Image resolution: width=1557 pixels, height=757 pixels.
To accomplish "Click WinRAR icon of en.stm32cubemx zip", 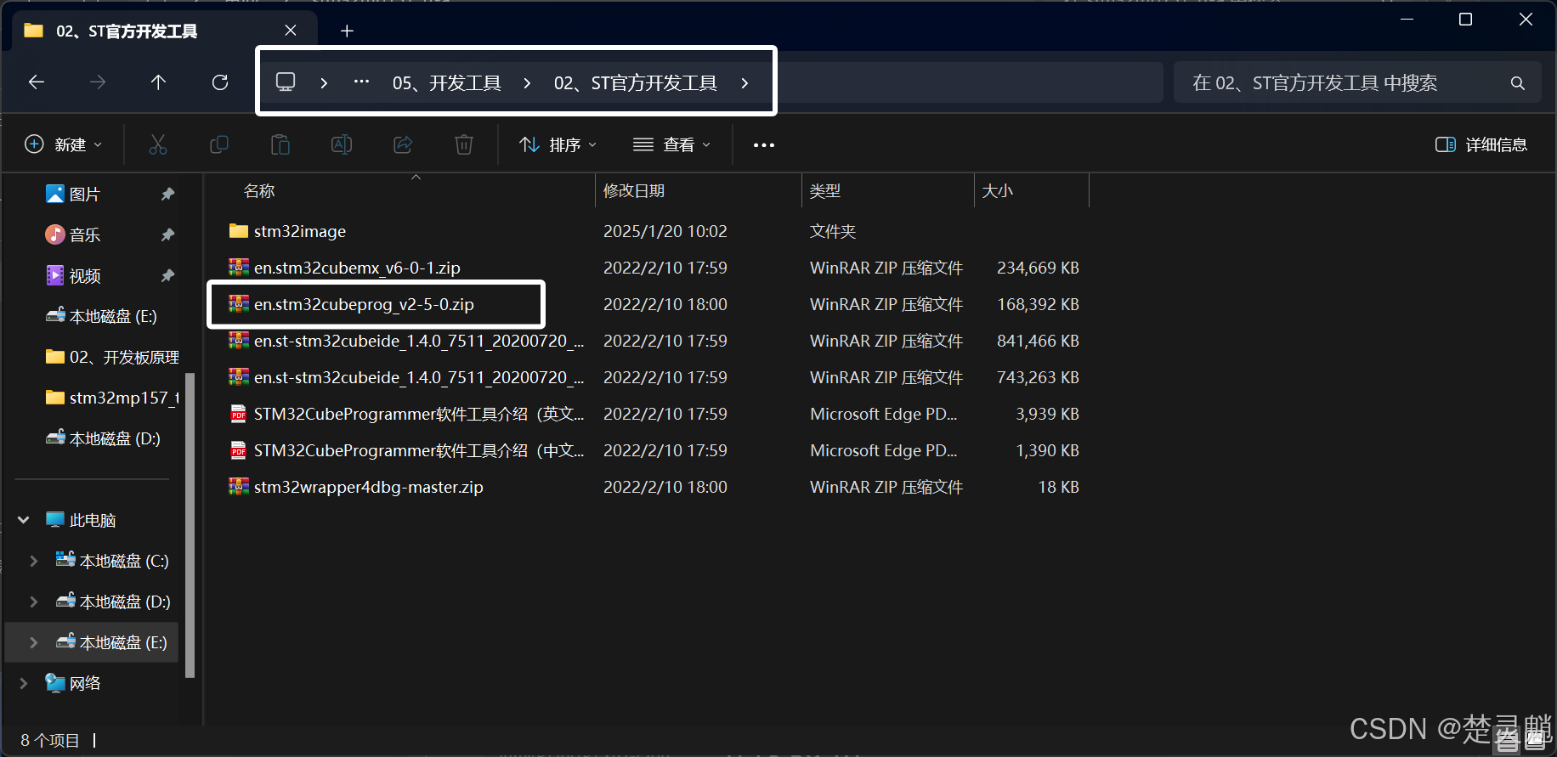I will [x=239, y=268].
